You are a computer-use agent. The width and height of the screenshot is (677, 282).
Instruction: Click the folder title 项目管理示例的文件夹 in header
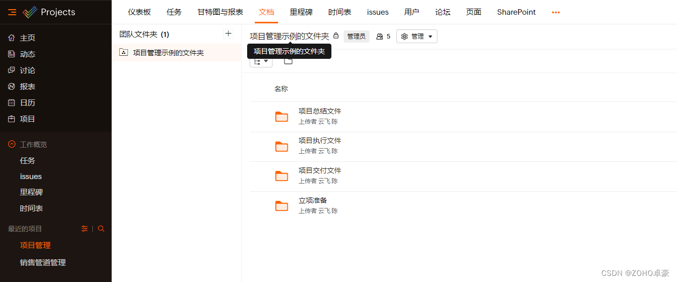point(289,37)
